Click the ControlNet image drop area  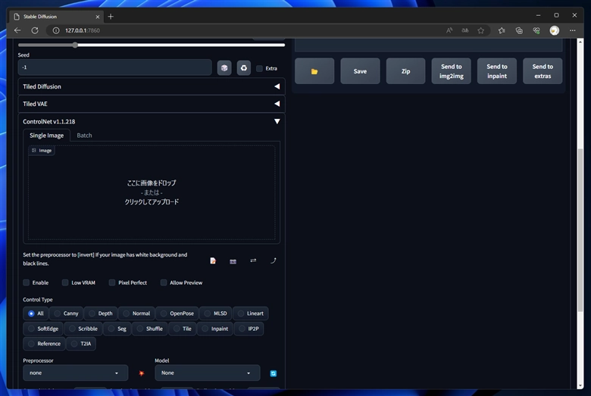click(152, 192)
